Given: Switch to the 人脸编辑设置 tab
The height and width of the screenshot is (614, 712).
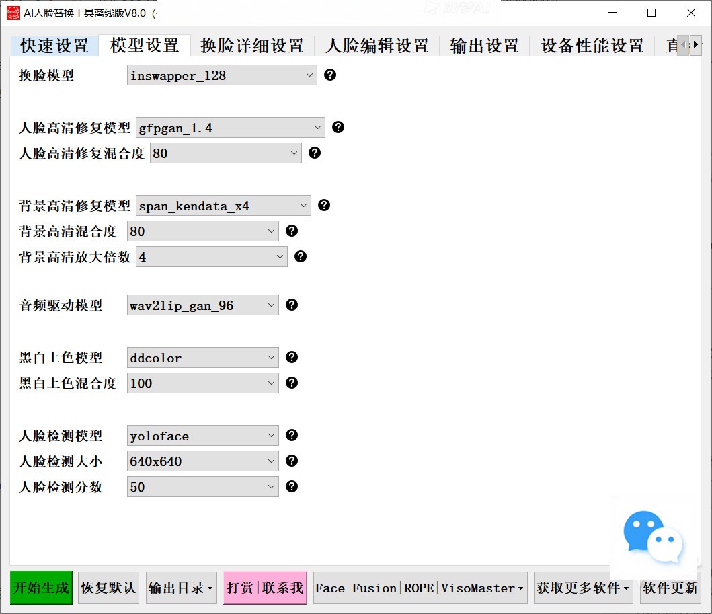Looking at the screenshot, I should 377,46.
